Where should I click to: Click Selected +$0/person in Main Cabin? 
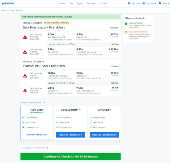[37, 134]
